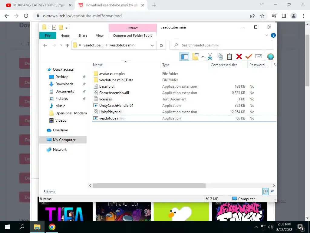Viewport: 310px width, 233px height.
Task: Sort by Compressed size column header
Action: tap(228, 65)
